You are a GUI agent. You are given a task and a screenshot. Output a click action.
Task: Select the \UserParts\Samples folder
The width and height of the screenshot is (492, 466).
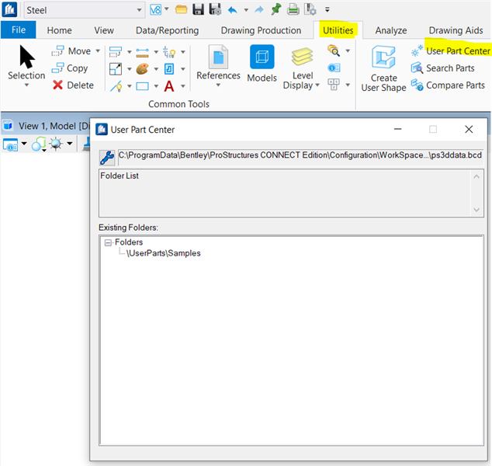coord(163,253)
